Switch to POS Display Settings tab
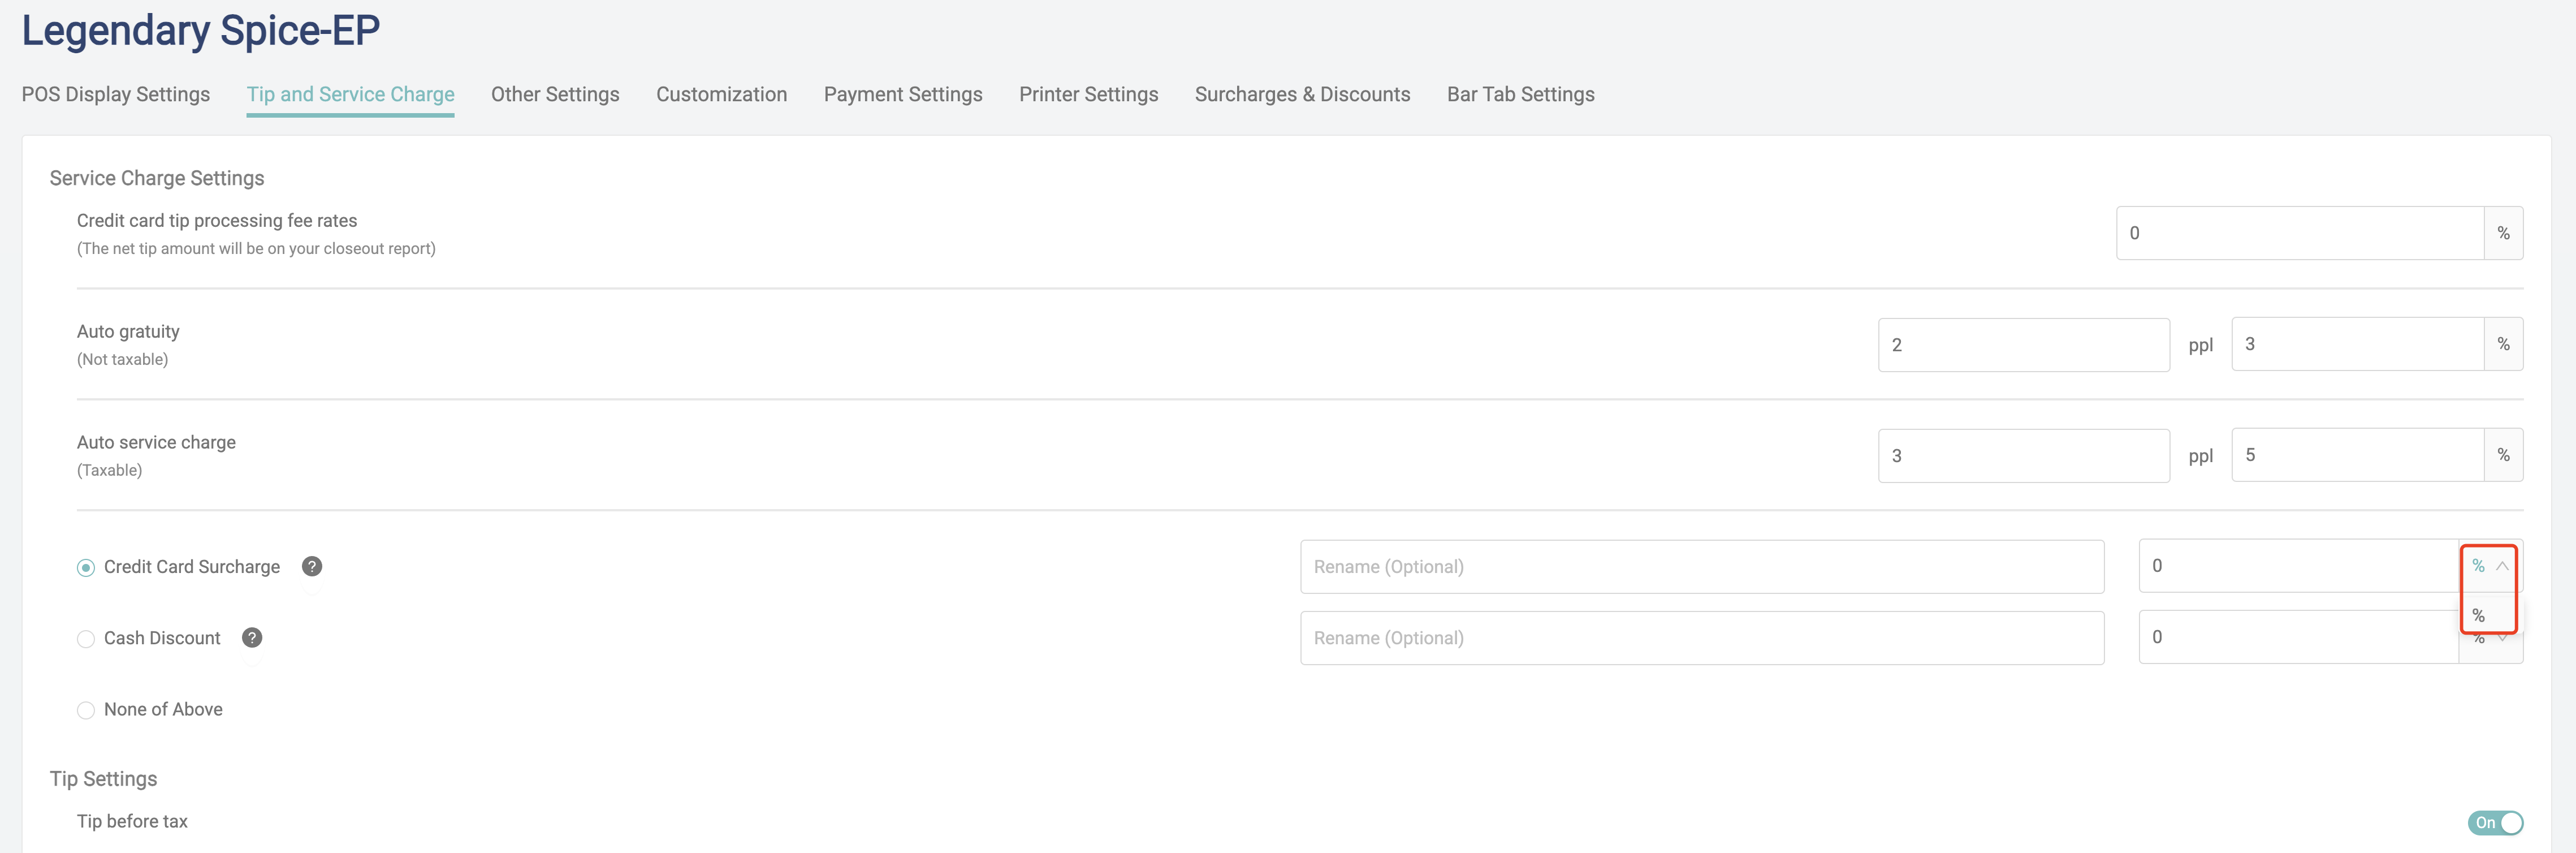The image size is (2576, 853). (x=116, y=94)
